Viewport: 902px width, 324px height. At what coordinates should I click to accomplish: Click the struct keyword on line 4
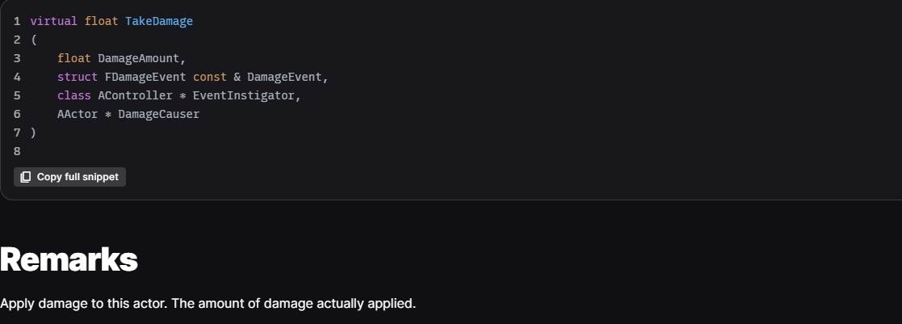point(78,77)
